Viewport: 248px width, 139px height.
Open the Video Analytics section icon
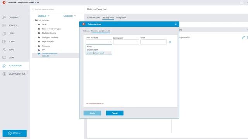tap(4, 74)
